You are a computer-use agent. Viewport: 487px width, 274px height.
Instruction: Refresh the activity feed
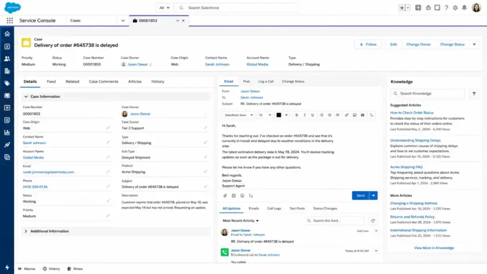[373, 221]
